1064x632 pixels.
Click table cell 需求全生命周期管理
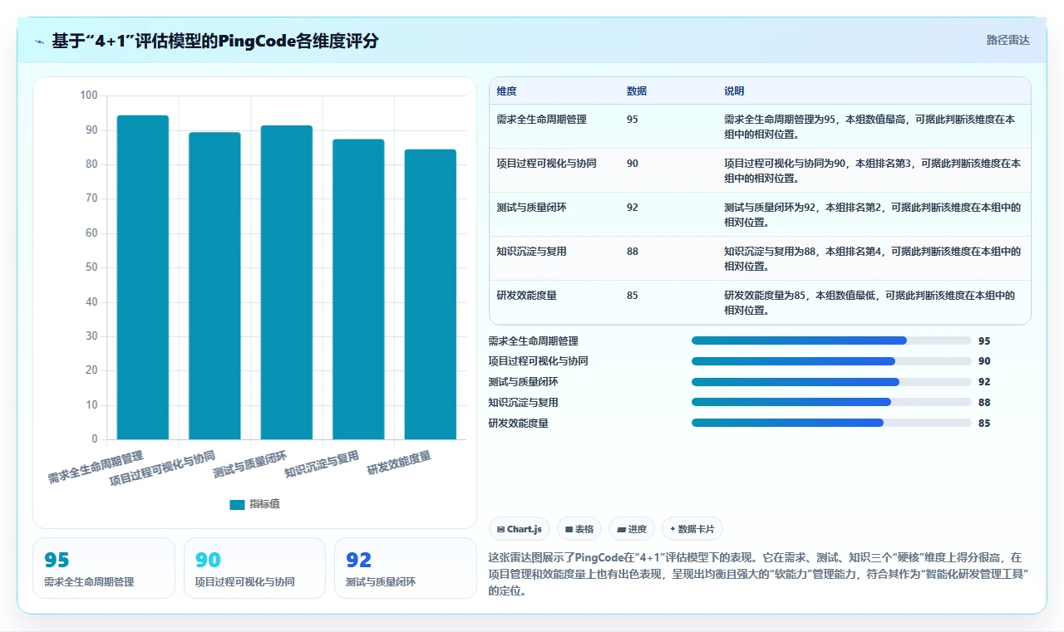[541, 120]
